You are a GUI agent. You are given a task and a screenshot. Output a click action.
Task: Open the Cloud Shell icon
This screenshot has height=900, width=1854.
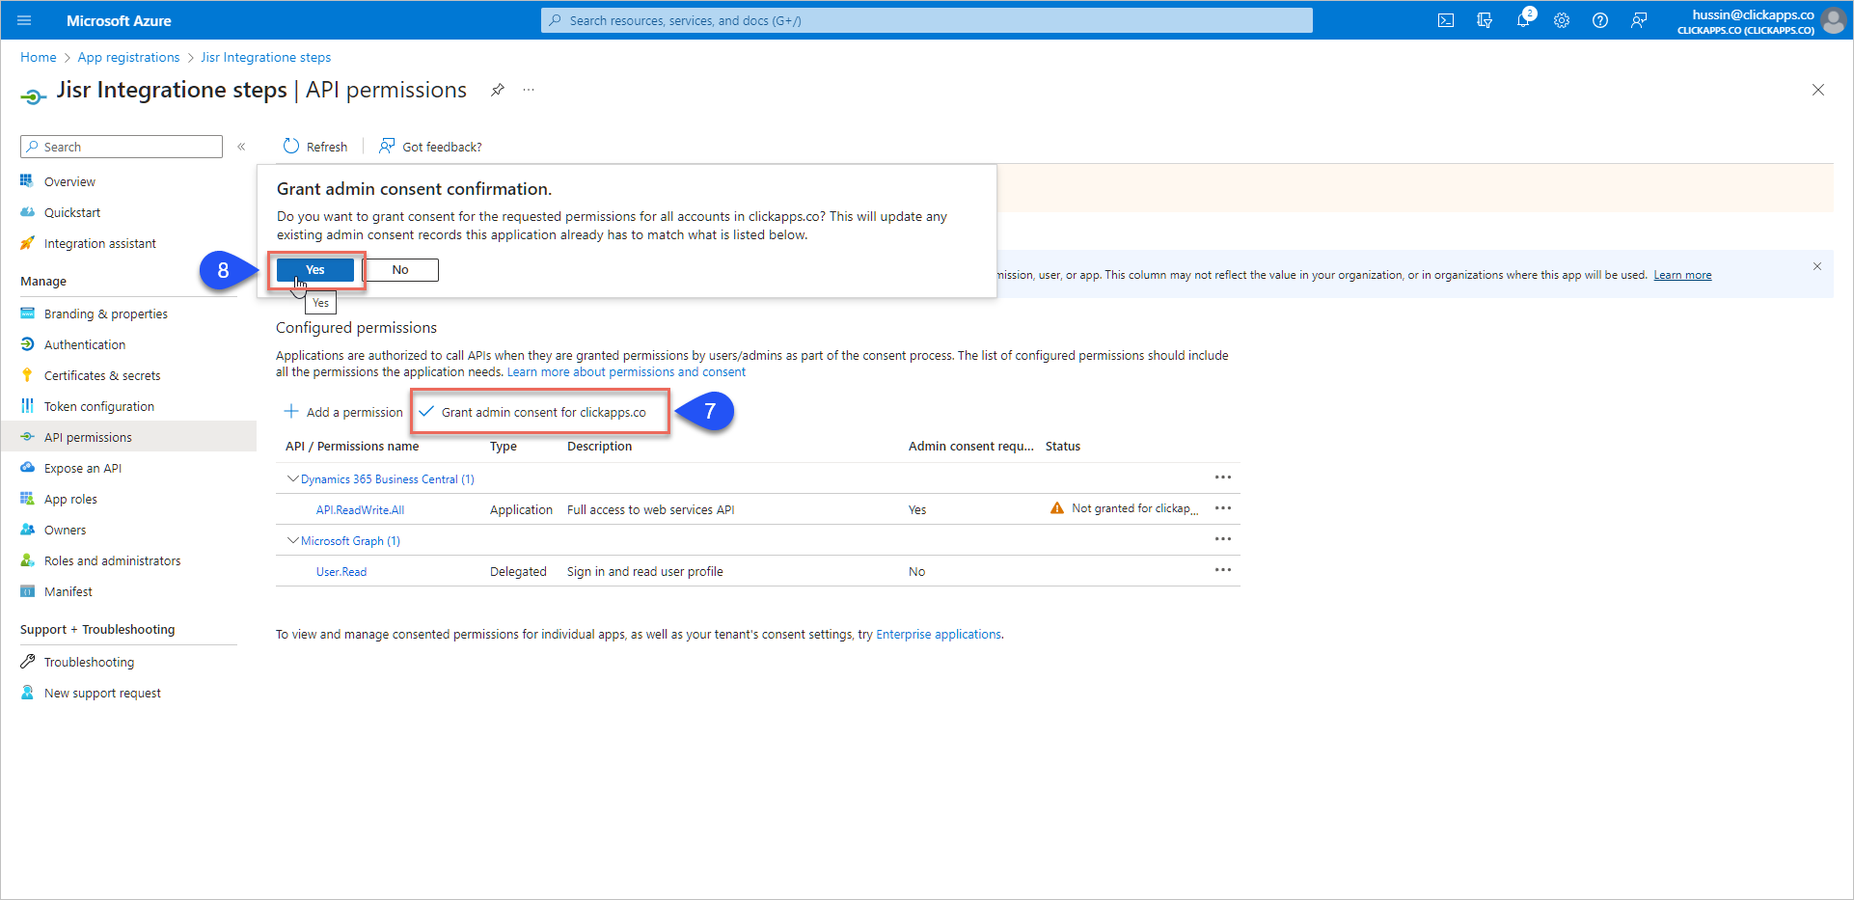click(1445, 20)
